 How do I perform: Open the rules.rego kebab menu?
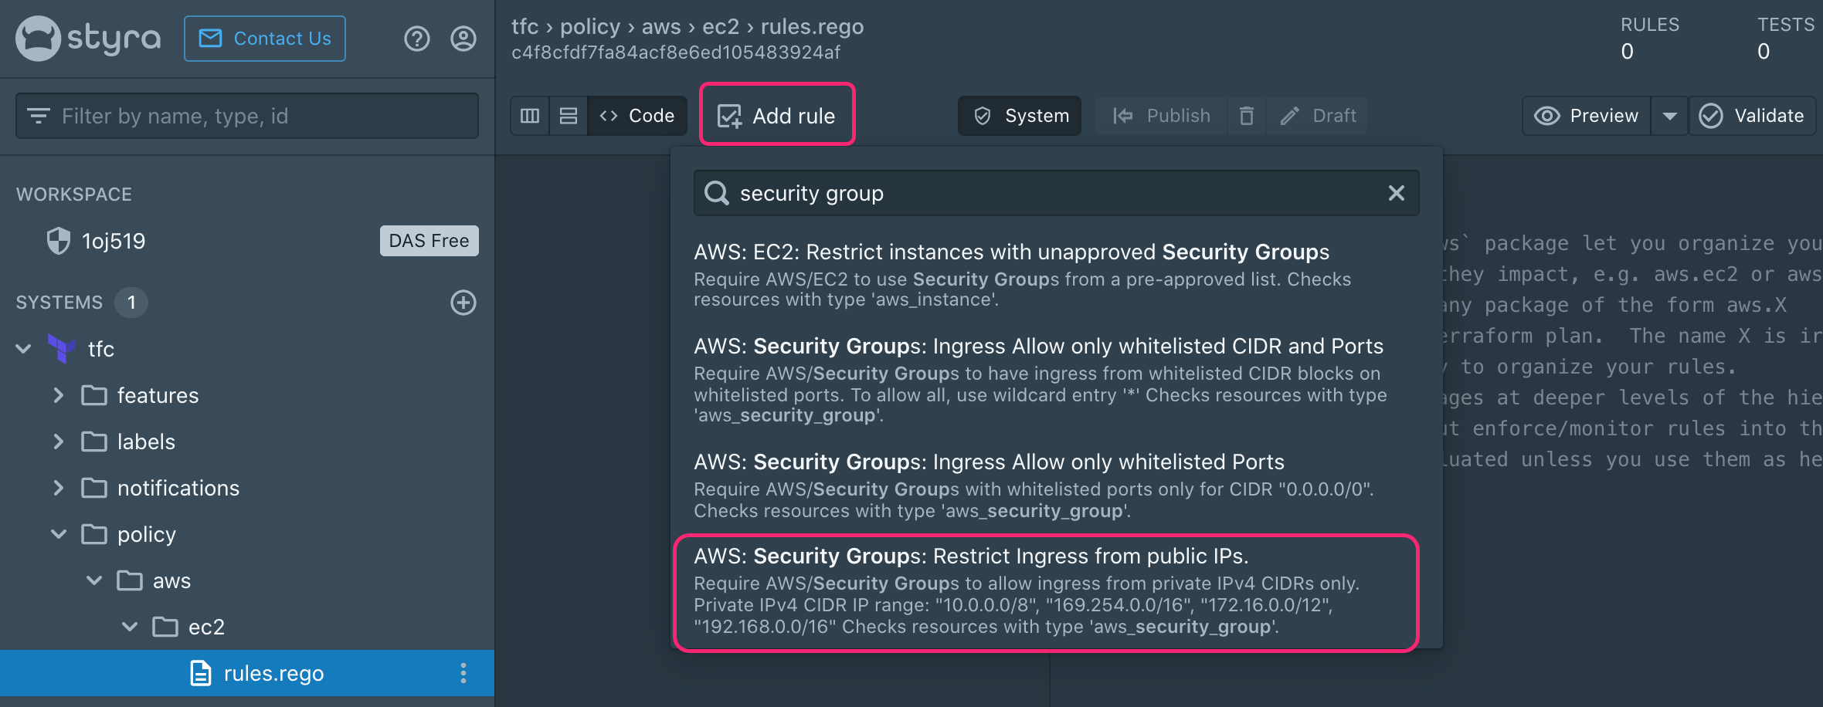pyautogui.click(x=463, y=673)
